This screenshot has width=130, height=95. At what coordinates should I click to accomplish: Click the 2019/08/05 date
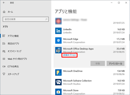coord(119,52)
